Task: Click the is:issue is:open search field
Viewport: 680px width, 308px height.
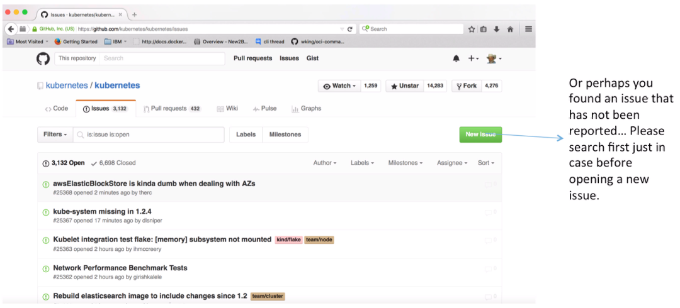Action: pyautogui.click(x=151, y=135)
